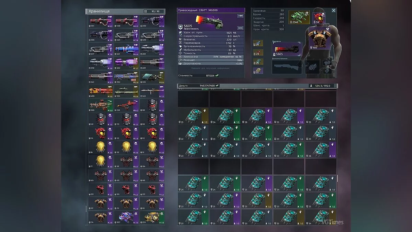412x232 pixels.
Task: Click the Дороговизна perk row
Action: pos(211,64)
